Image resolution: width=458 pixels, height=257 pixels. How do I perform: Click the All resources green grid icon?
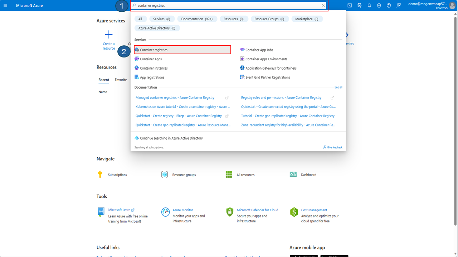(229, 175)
